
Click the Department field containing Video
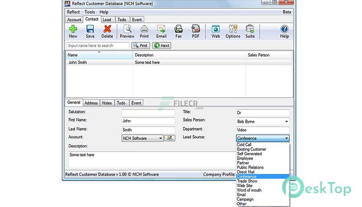click(x=263, y=130)
